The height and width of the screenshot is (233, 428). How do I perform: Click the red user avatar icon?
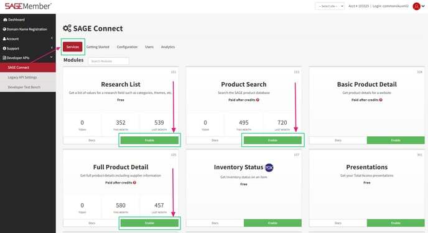click(x=417, y=6)
